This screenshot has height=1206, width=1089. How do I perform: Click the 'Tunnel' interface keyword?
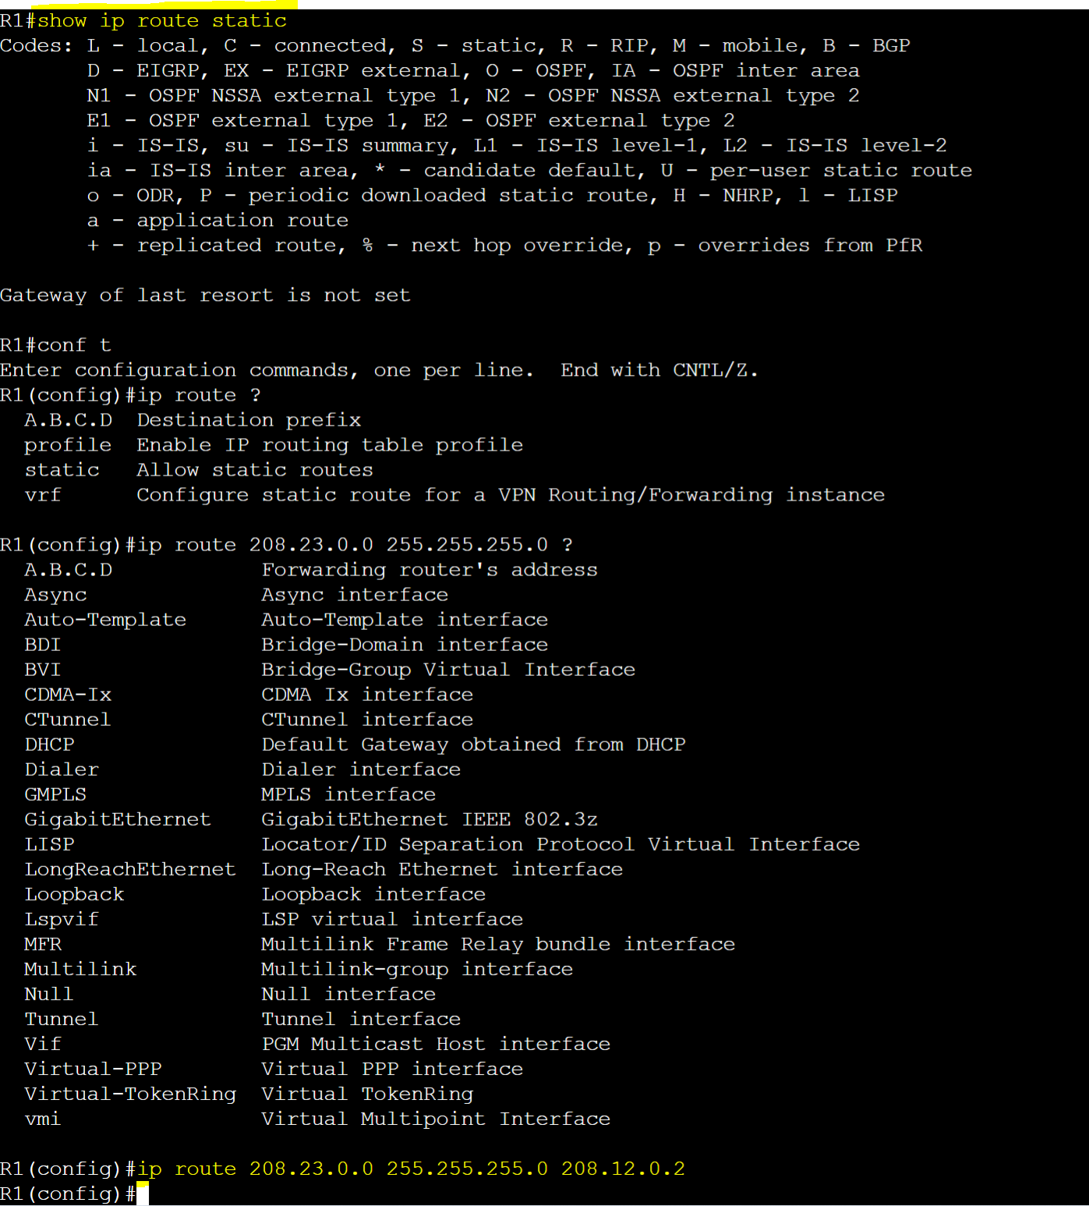(62, 1019)
